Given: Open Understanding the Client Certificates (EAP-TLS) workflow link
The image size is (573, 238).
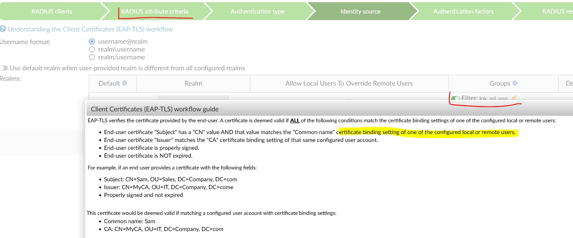Looking at the screenshot, I should click(90, 29).
